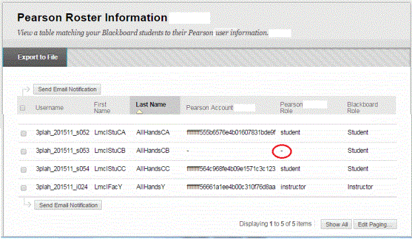Click the Displaying 1 to 5 items text
Image resolution: width=412 pixels, height=241 pixels.
275,224
